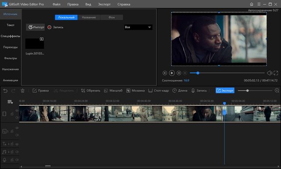281x169 pixels.
Task: Click the Импорт button
Action: tap(36, 27)
